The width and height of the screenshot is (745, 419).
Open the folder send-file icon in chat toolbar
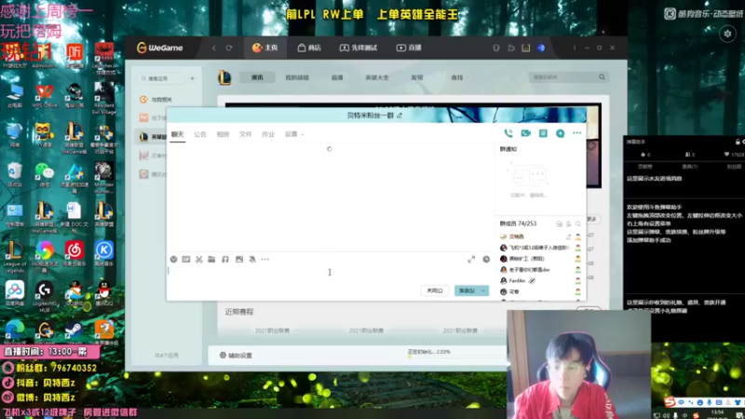211,259
